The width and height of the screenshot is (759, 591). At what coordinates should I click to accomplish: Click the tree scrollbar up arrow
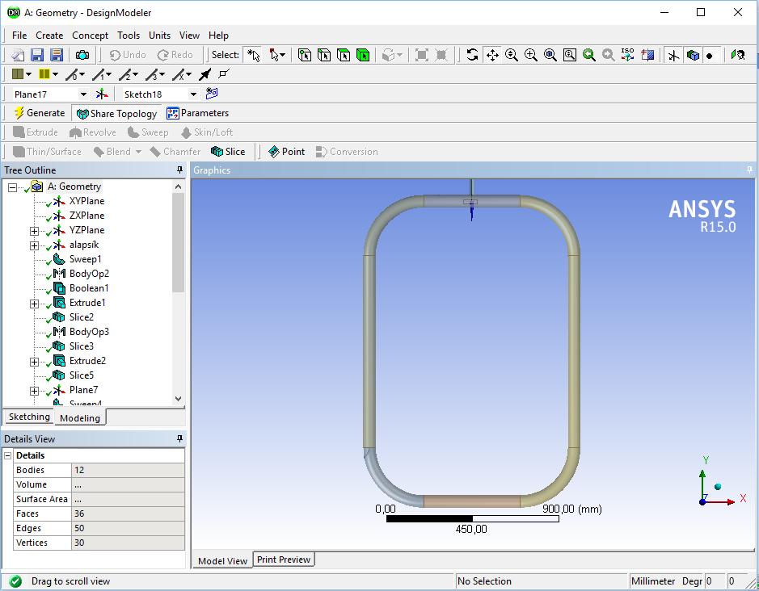[178, 187]
